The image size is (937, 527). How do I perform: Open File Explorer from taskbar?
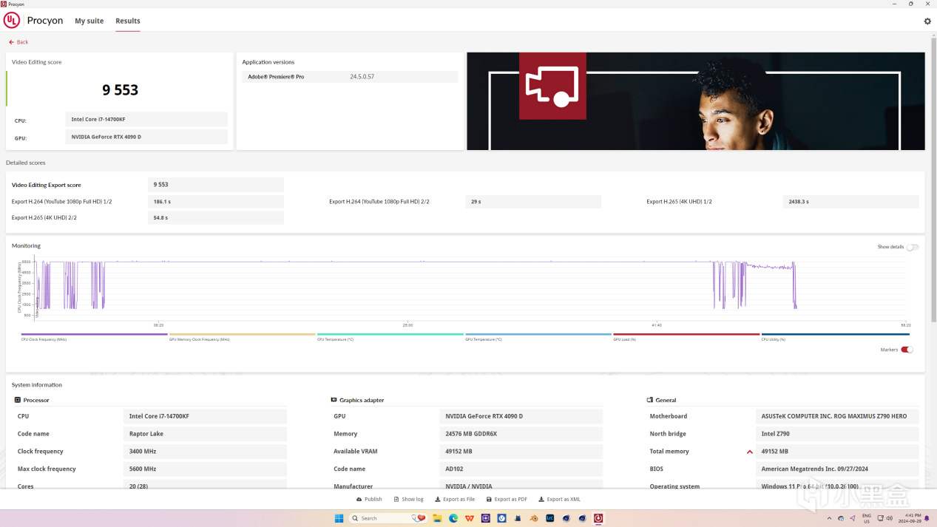[x=437, y=518]
